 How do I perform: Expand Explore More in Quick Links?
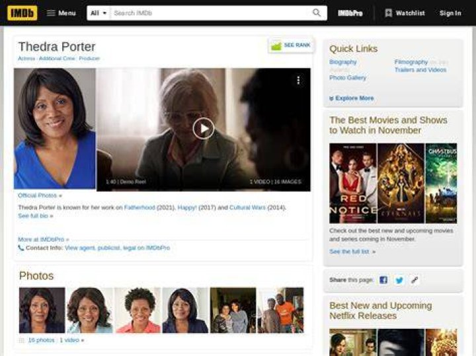pos(352,98)
